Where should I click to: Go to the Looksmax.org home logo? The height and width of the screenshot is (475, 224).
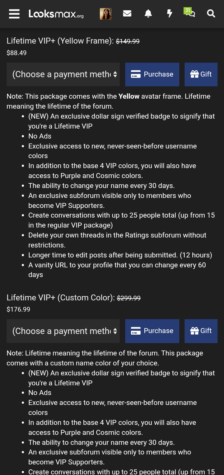[56, 14]
